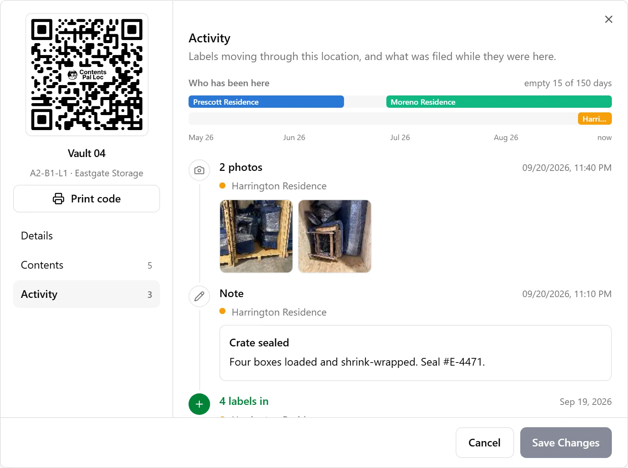
Task: Click the 09/20/2026, 11:10 PM timestamp
Action: point(567,294)
